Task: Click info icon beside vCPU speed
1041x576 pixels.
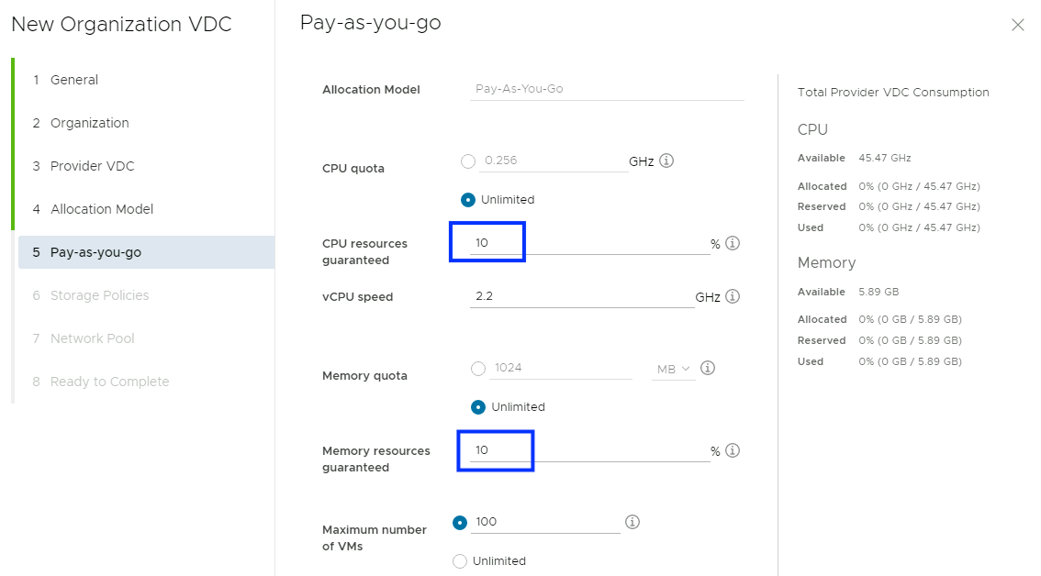Action: [x=732, y=296]
